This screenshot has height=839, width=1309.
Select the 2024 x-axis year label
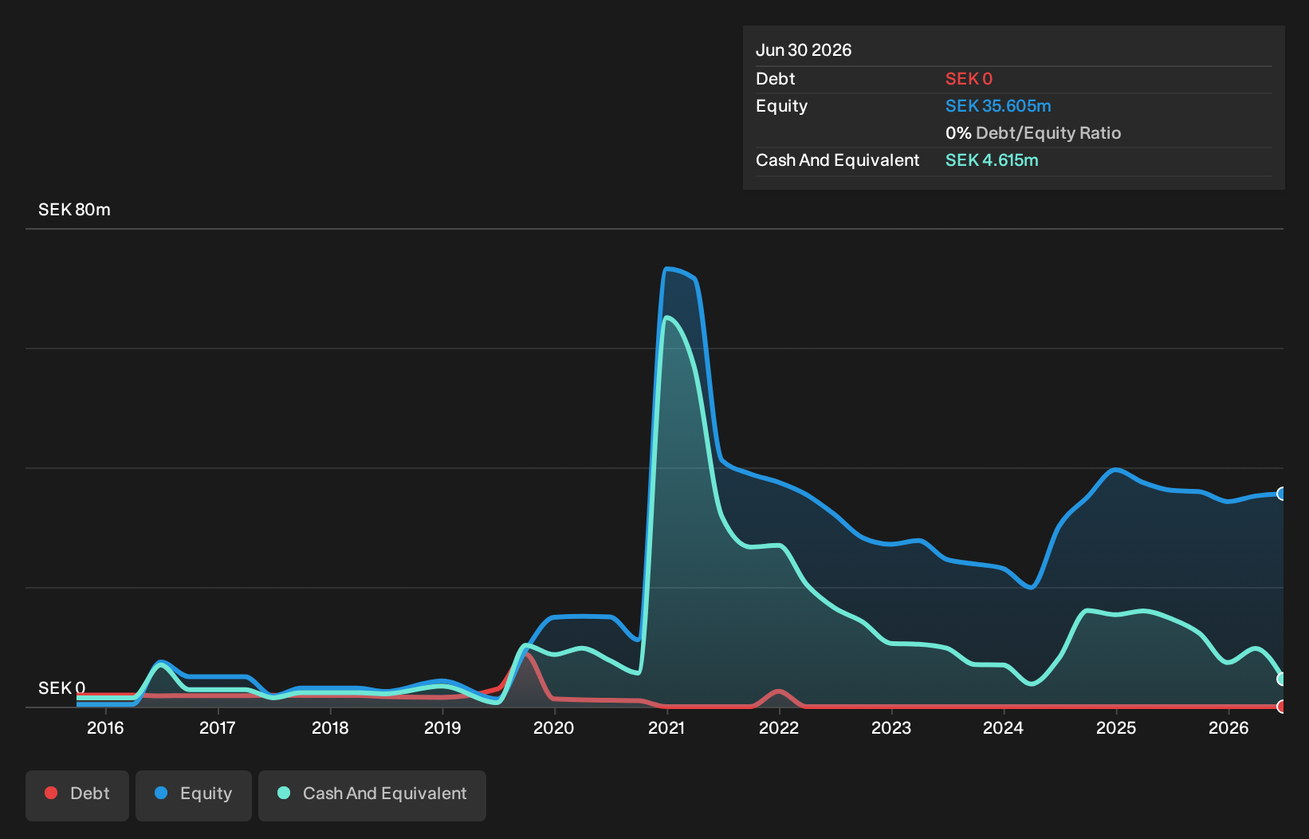pos(1003,728)
